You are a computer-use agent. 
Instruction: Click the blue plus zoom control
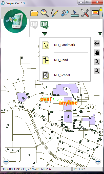98,161
